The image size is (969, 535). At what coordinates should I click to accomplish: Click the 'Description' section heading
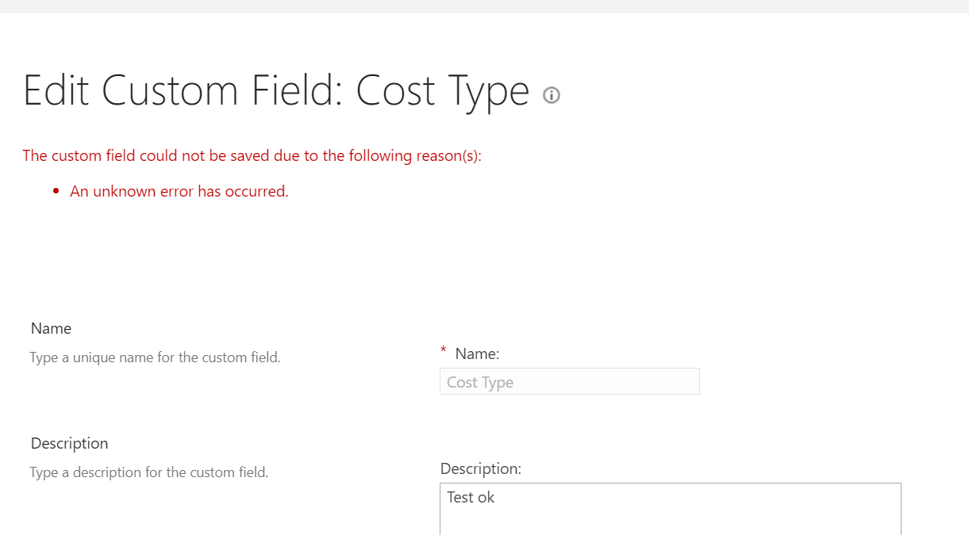(x=69, y=443)
